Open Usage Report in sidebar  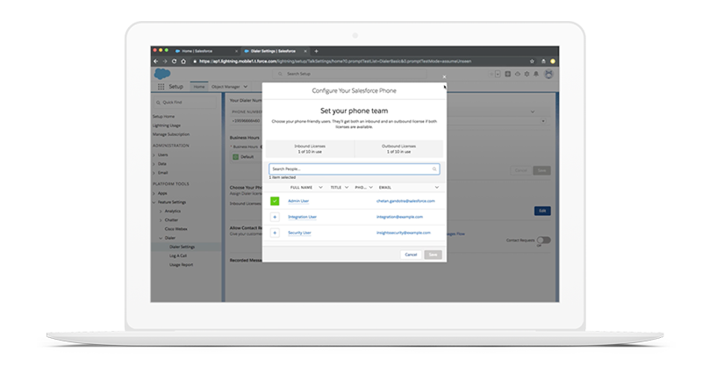pos(182,265)
